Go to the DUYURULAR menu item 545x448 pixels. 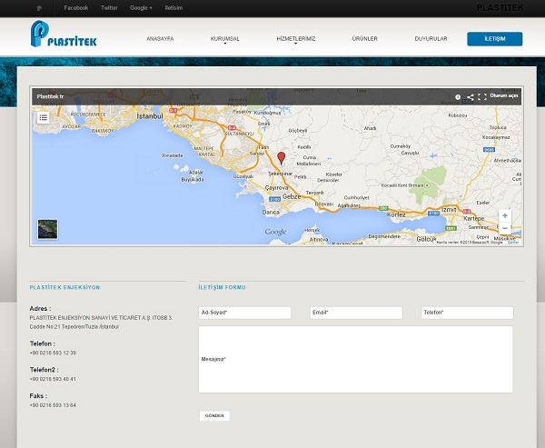(431, 38)
